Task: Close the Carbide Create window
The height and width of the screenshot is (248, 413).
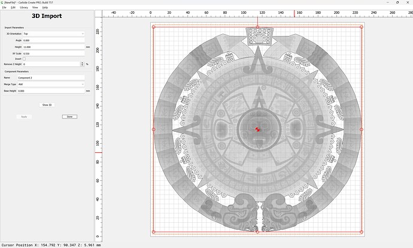Action: pos(407,2)
